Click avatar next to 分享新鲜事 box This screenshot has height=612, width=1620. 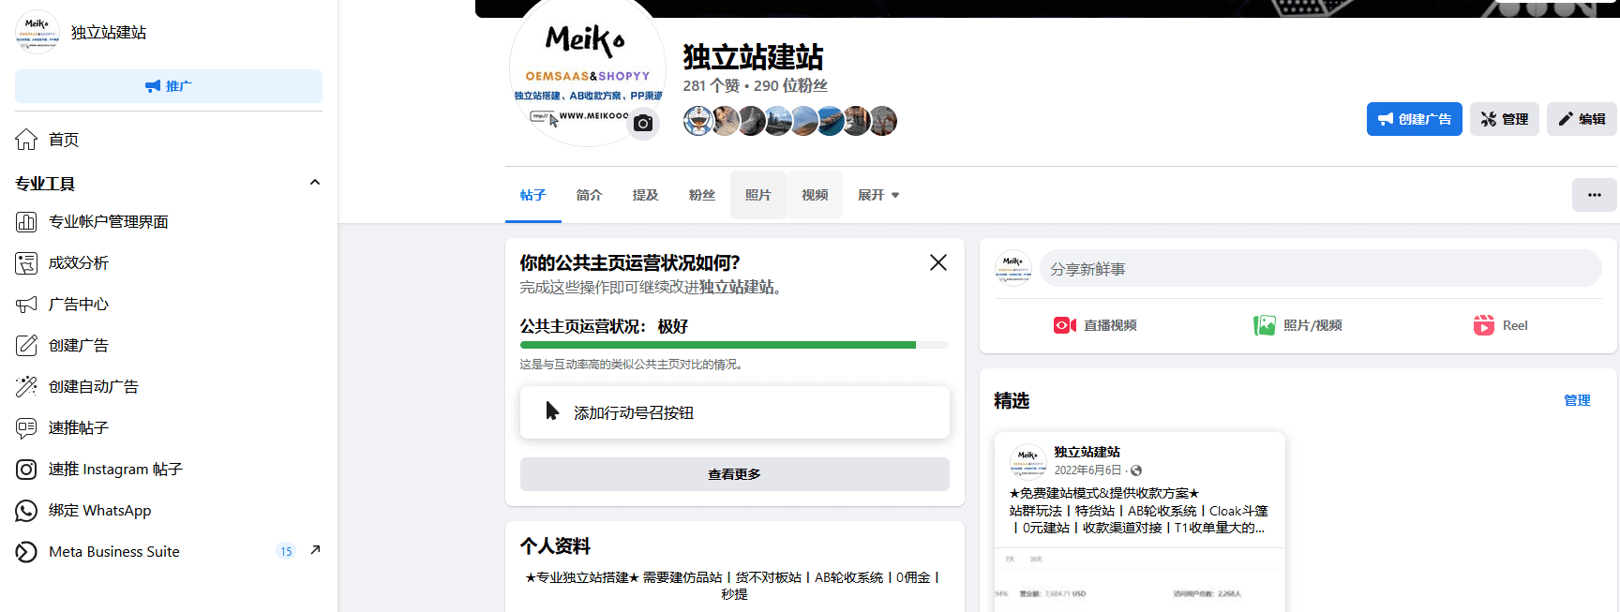[1013, 268]
